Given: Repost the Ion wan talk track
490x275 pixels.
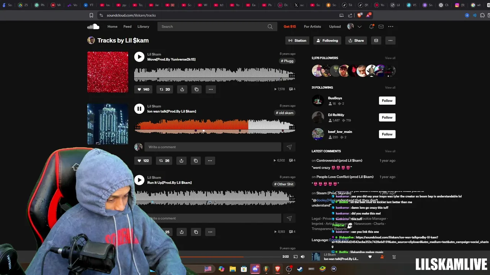Looking at the screenshot, I should pyautogui.click(x=164, y=161).
